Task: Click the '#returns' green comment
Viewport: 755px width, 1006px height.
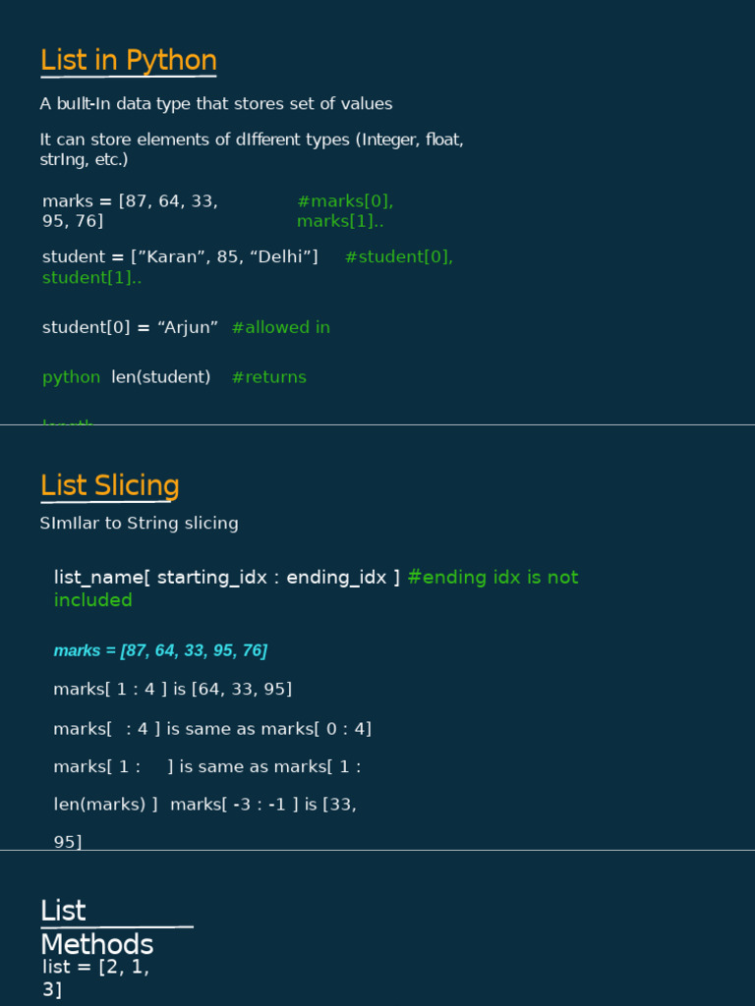Action: pos(268,377)
